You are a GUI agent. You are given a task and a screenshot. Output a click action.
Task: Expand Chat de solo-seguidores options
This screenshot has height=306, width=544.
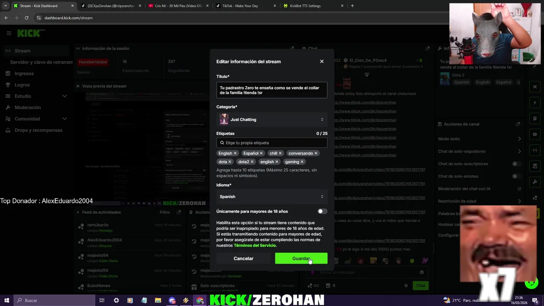click(519, 151)
